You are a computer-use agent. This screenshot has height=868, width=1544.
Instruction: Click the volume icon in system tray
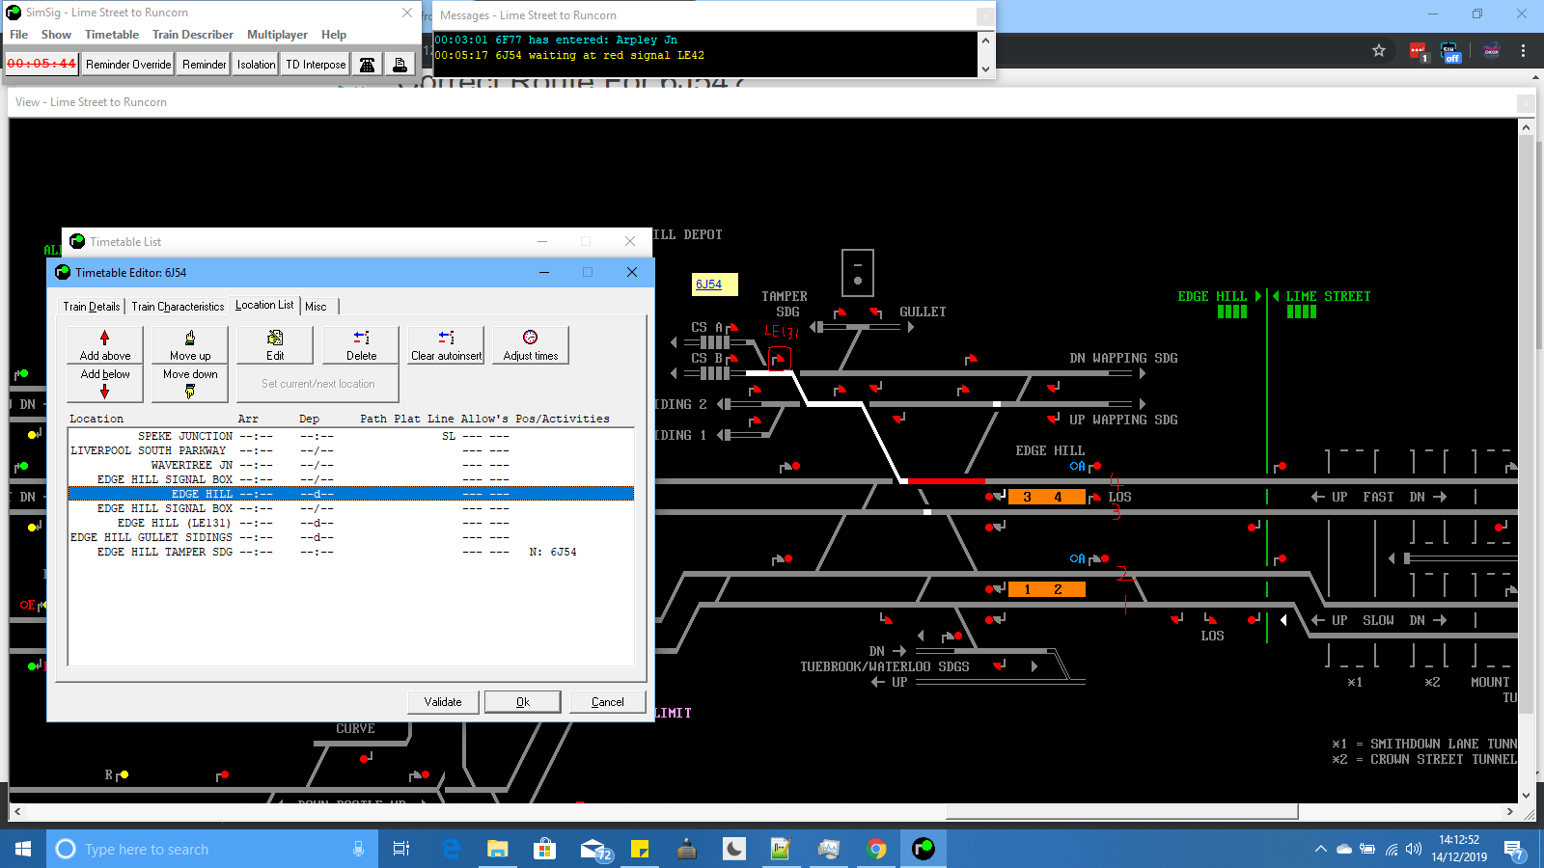tap(1414, 850)
